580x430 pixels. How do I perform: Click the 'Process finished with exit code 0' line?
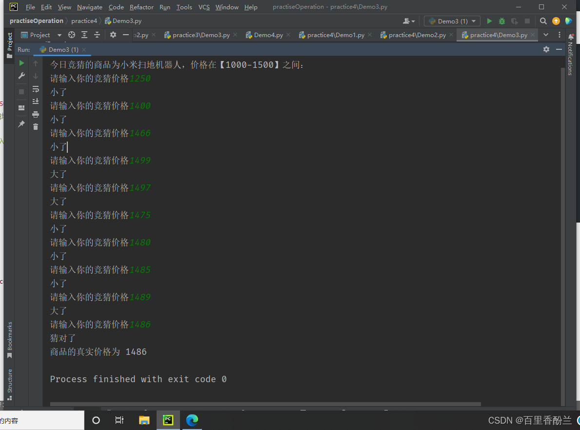[x=139, y=379]
